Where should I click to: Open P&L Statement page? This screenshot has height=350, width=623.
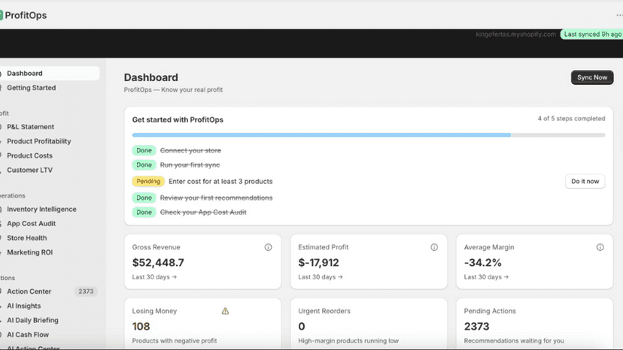point(30,127)
